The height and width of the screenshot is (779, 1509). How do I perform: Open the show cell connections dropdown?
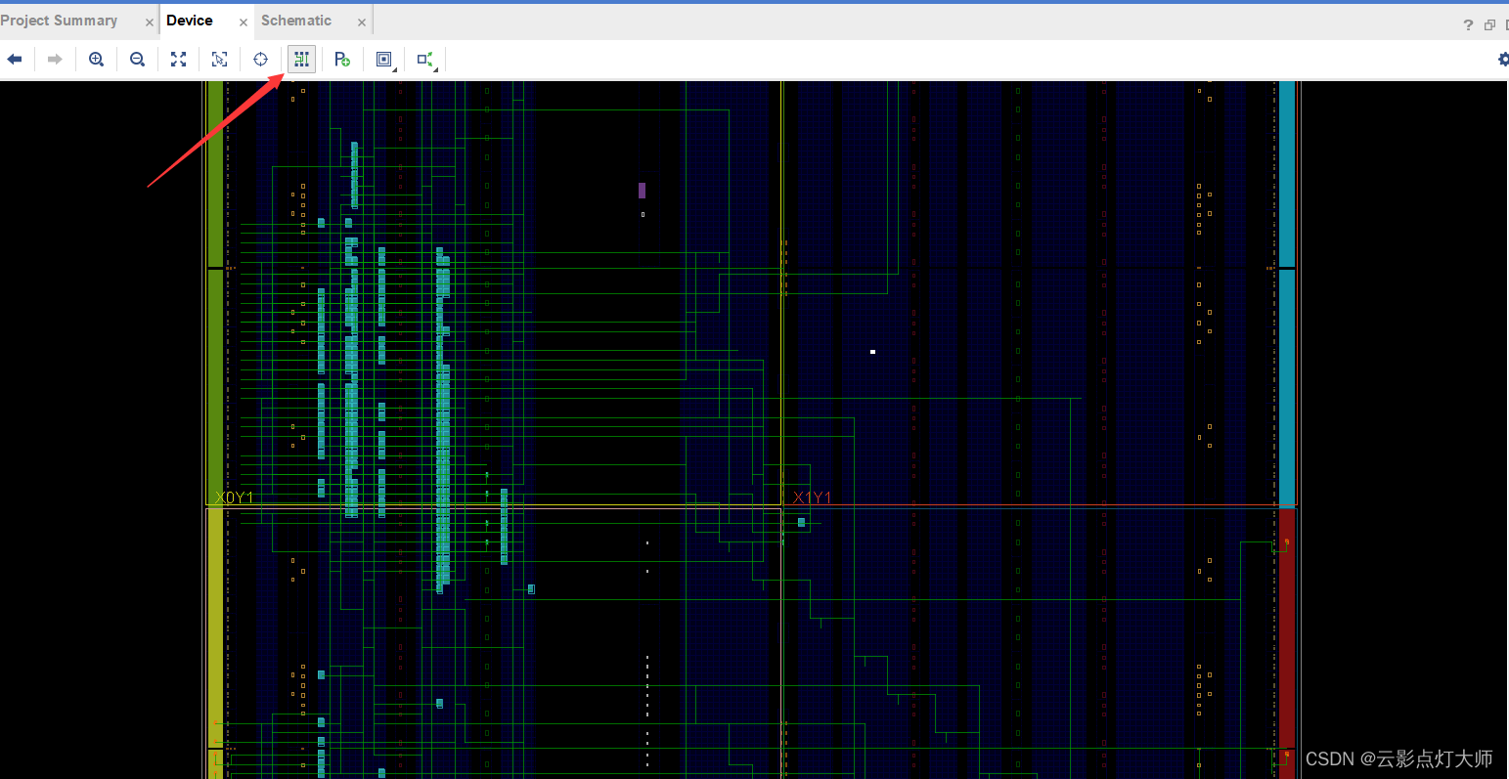tap(425, 60)
